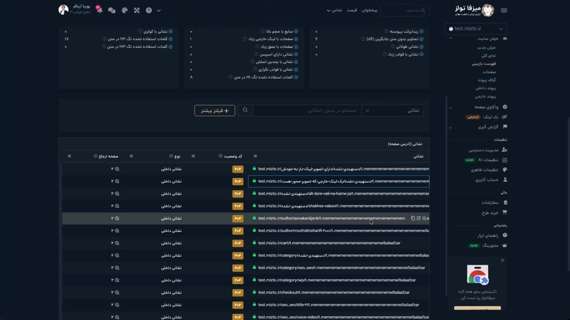The image size is (570, 320).
Task: Open the notifications bell in the header
Action: coord(99,10)
